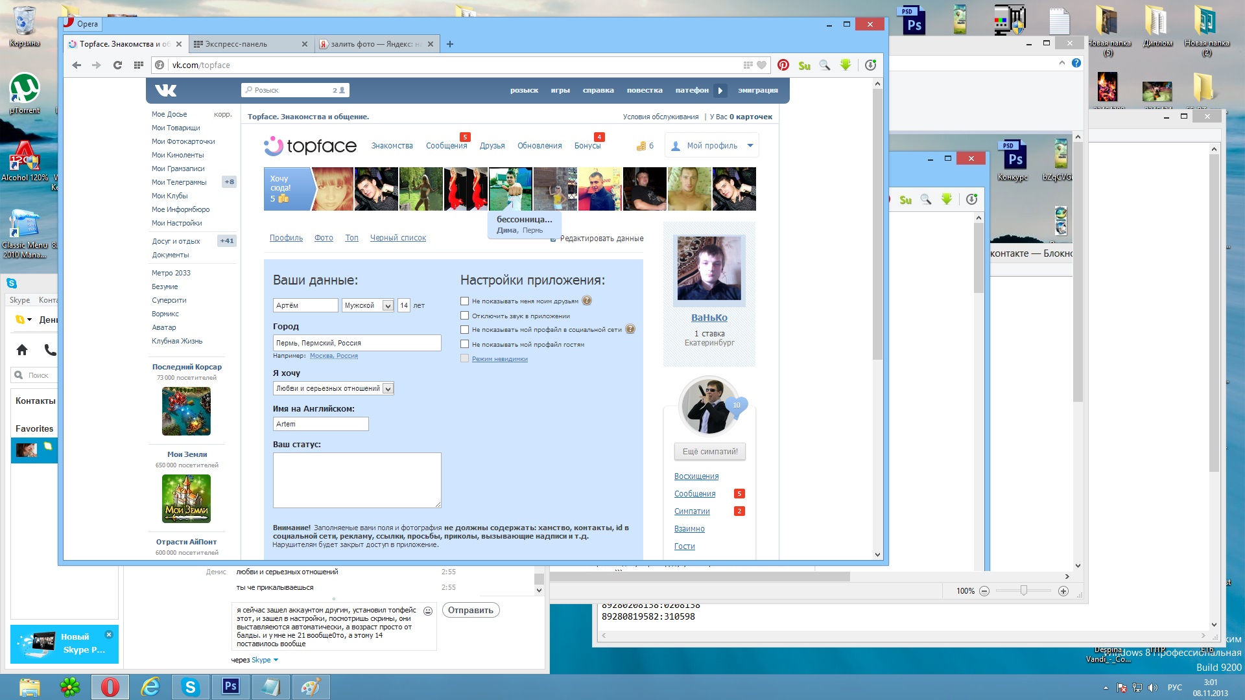Open the 'Бонусы' tab in topface
The width and height of the screenshot is (1245, 700).
[587, 146]
